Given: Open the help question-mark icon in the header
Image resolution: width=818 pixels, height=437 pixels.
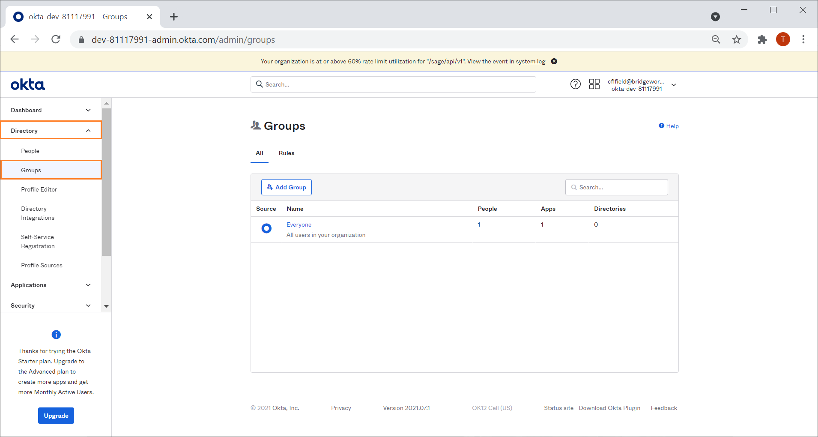Looking at the screenshot, I should pos(576,84).
